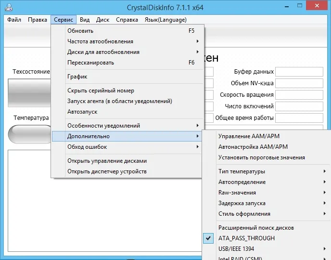Click the Скорость вращения value field

coord(299,95)
